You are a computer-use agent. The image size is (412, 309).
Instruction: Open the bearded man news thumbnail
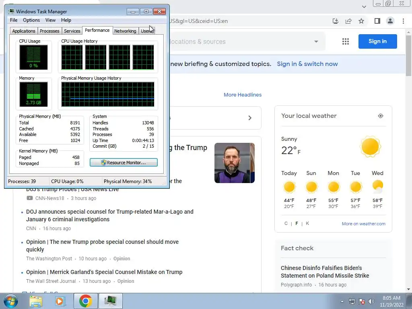235,163
